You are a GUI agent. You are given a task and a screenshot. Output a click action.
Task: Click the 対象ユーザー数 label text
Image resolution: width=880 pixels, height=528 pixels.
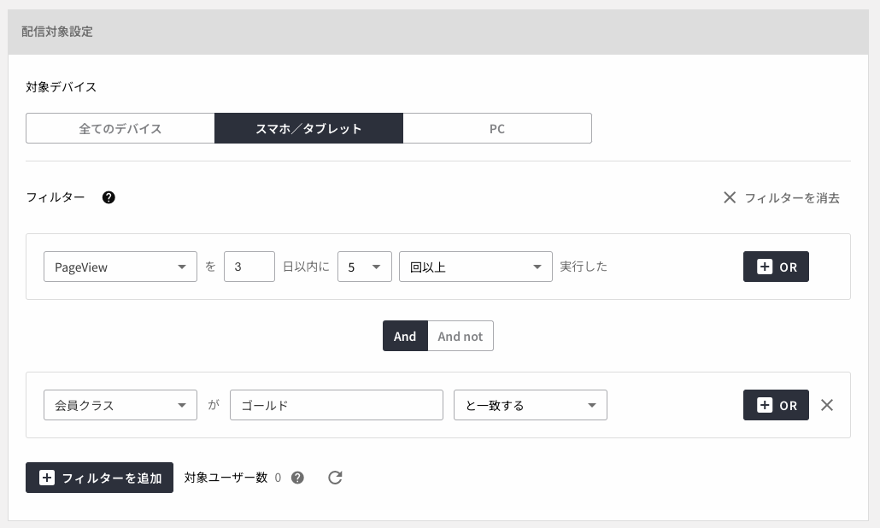click(x=226, y=478)
